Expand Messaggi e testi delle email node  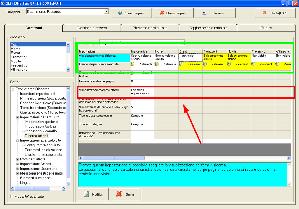coord(18,173)
